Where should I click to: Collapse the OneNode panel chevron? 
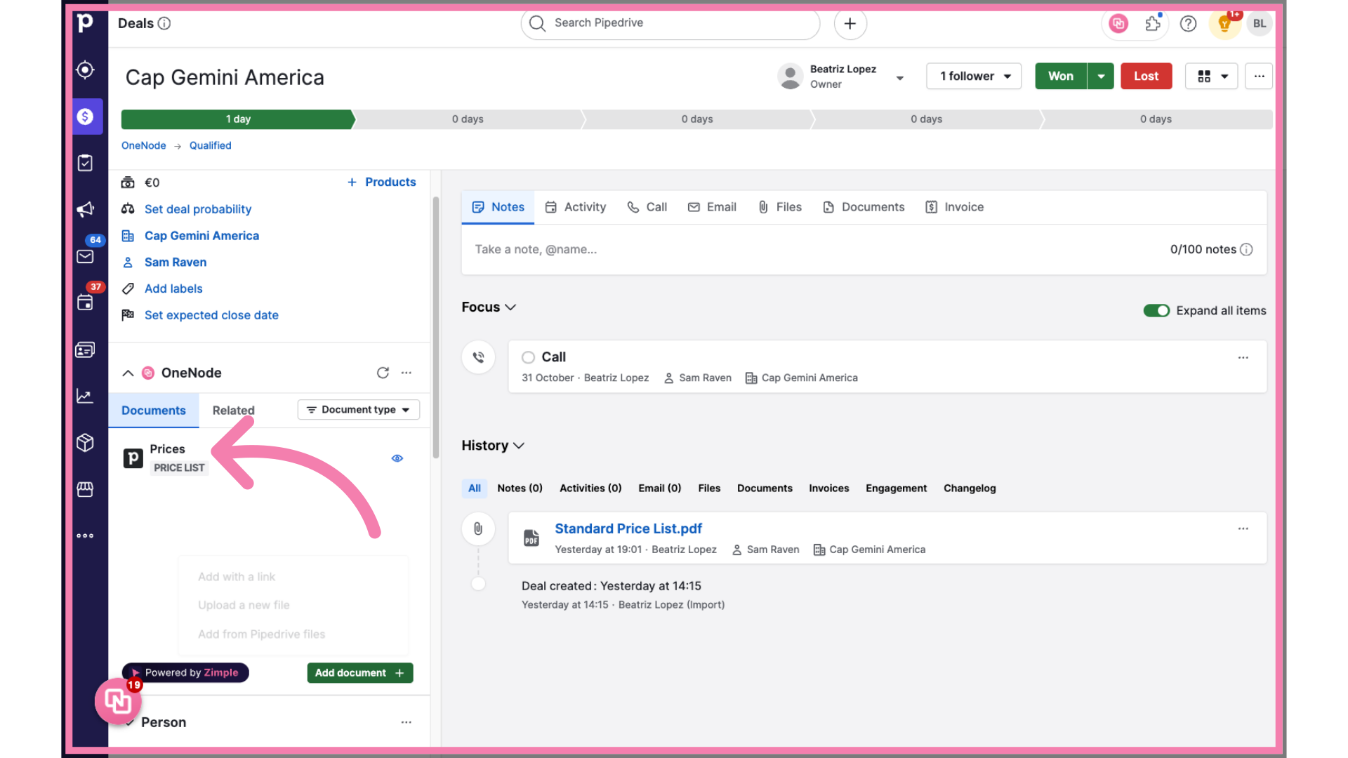point(128,373)
